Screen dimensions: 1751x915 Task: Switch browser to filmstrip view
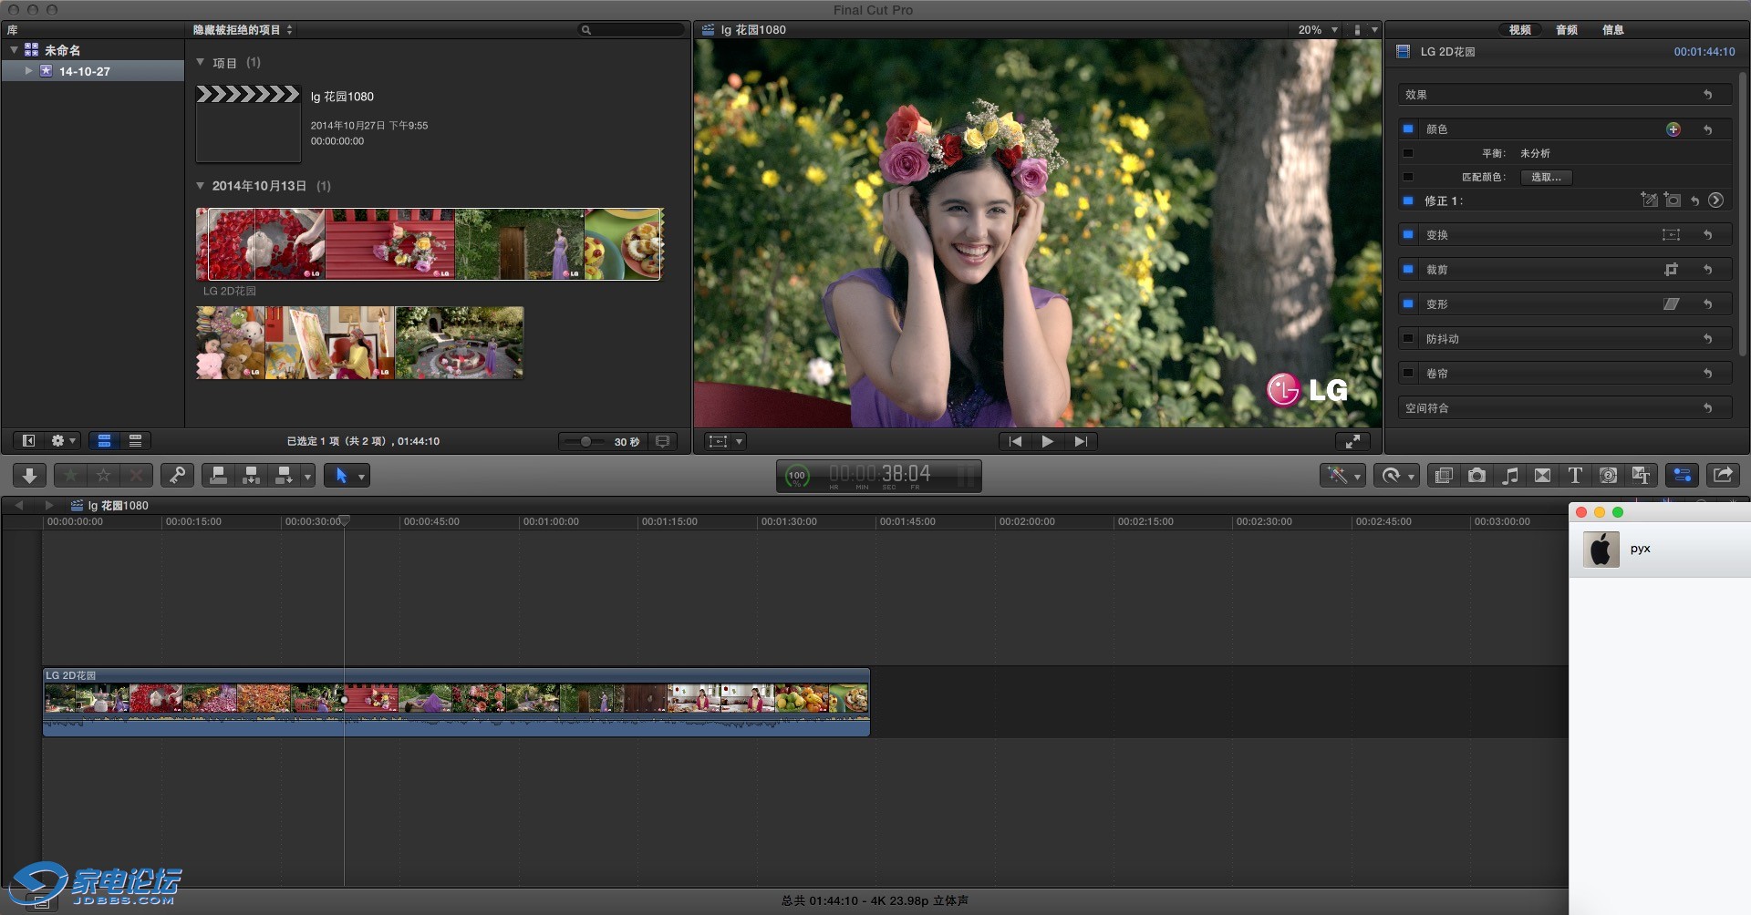tap(104, 441)
